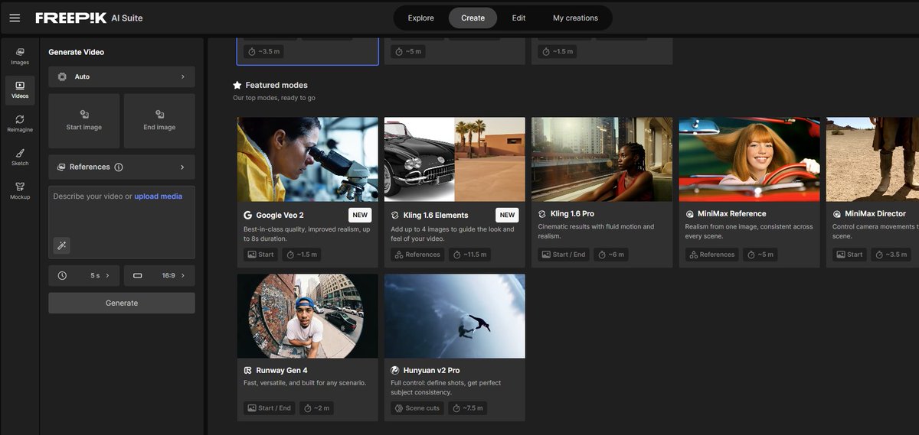Click the ~11.5 m time tag
The image size is (919, 435).
click(468, 255)
